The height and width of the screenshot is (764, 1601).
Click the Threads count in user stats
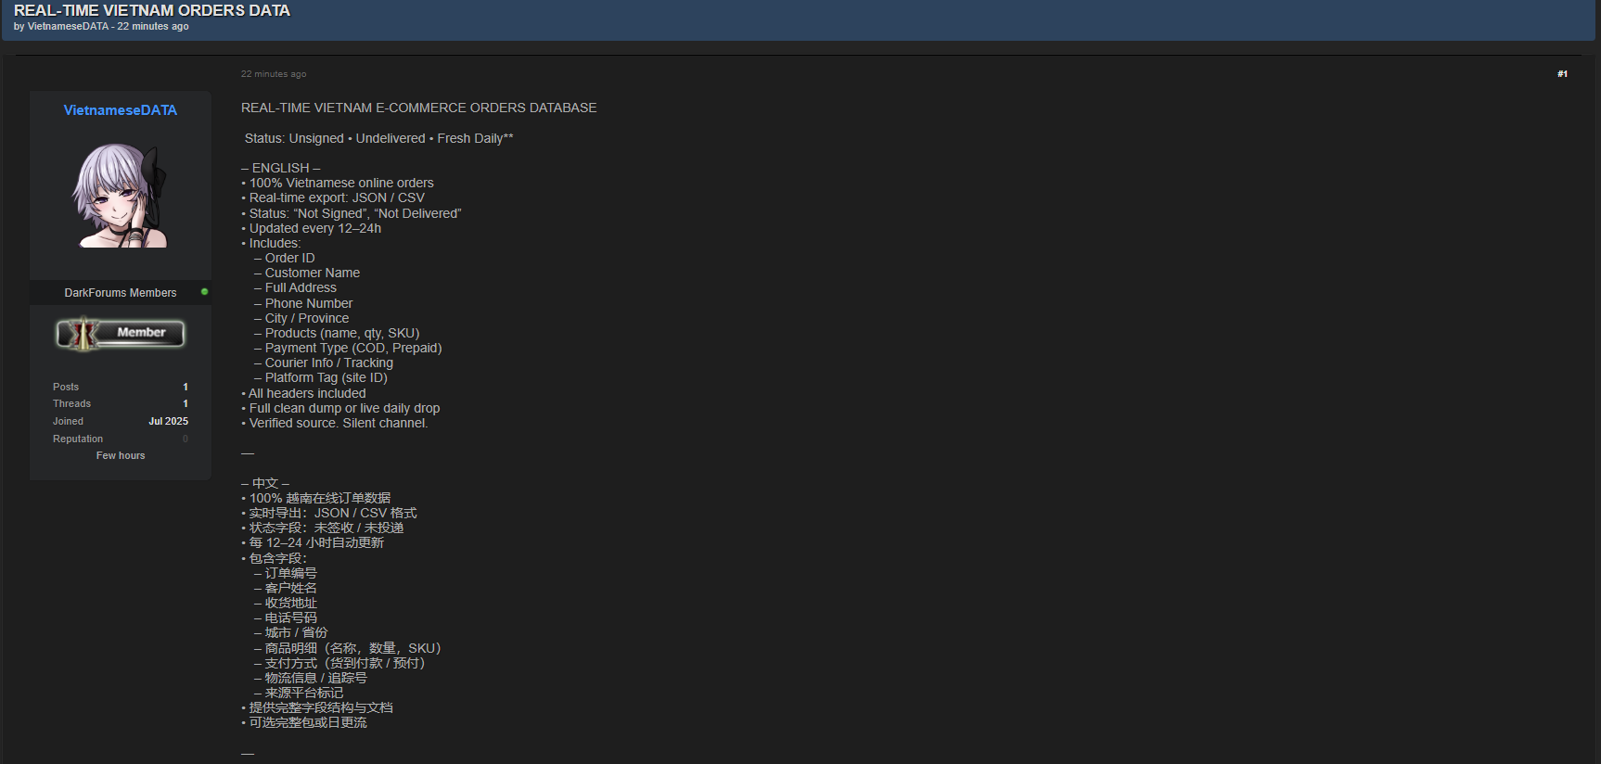(x=185, y=403)
